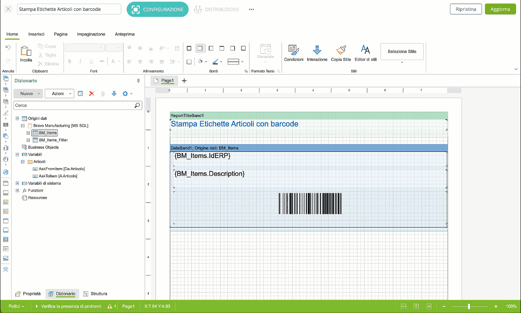Click the Aggiorna button
Image resolution: width=521 pixels, height=313 pixels.
(500, 9)
